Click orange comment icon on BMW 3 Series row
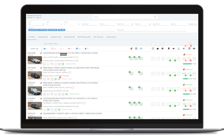224x138 pixels. click(52, 94)
